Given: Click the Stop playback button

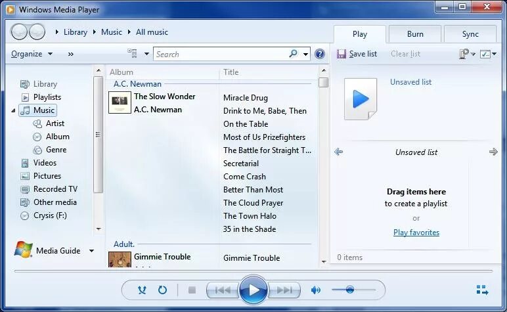Looking at the screenshot, I should click(x=192, y=290).
